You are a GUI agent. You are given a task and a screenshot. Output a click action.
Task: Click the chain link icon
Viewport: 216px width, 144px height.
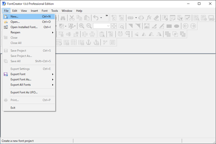pyautogui.click(x=130, y=18)
